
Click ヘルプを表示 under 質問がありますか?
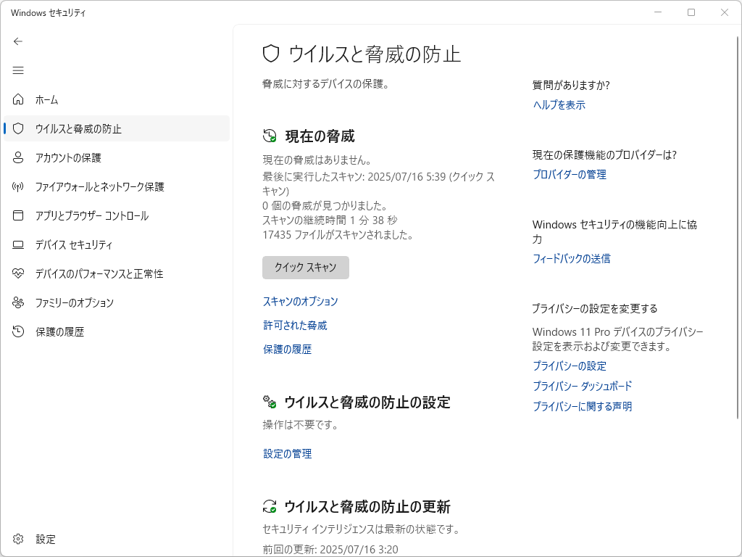(557, 104)
